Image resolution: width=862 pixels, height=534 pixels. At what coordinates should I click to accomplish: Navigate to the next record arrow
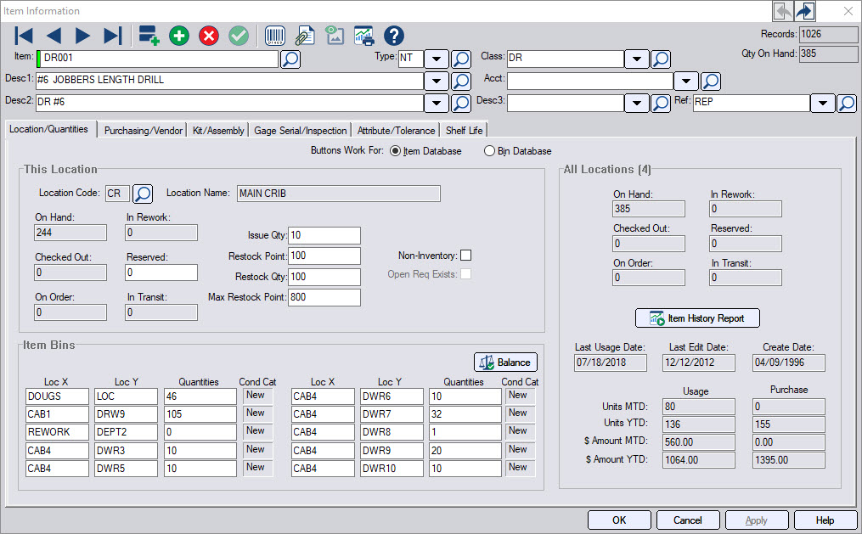[x=82, y=36]
